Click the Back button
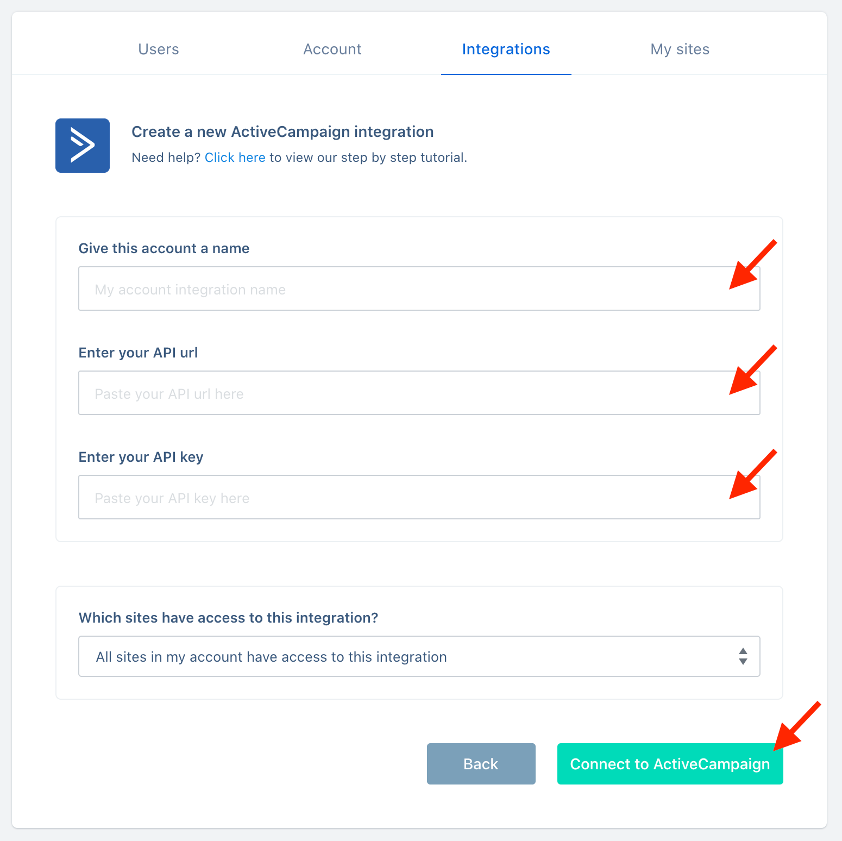 (x=481, y=764)
